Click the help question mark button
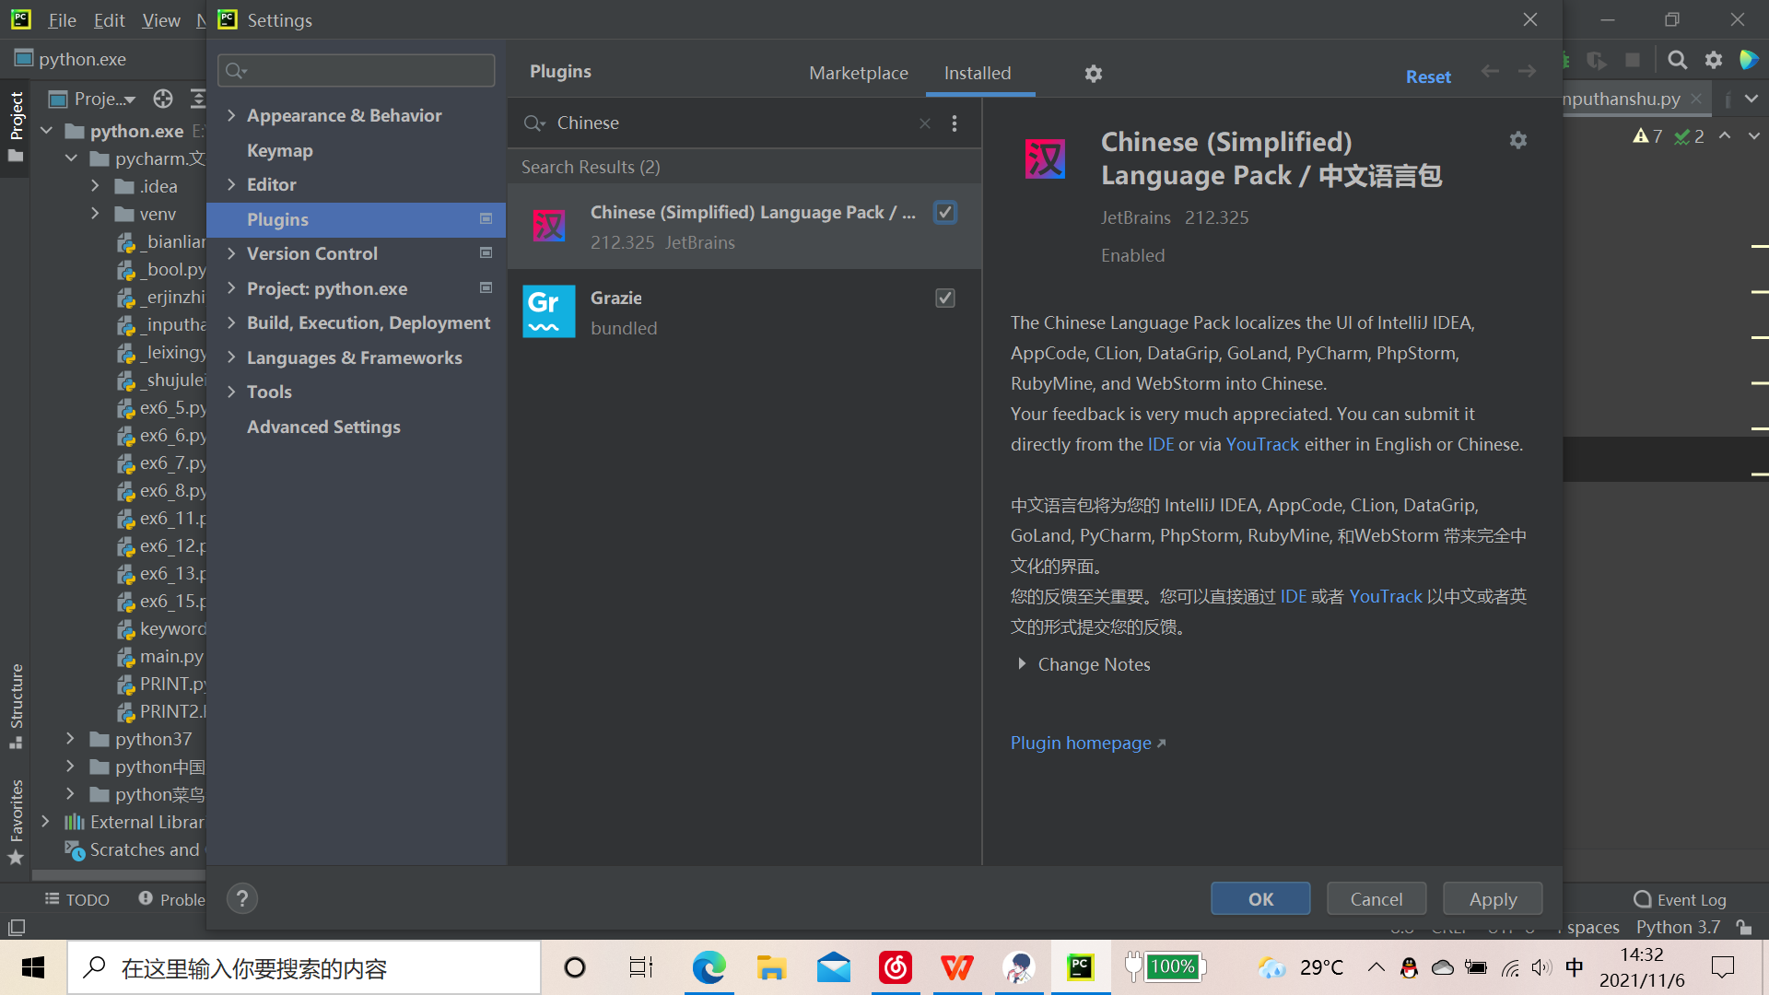The width and height of the screenshot is (1769, 995). click(x=242, y=898)
